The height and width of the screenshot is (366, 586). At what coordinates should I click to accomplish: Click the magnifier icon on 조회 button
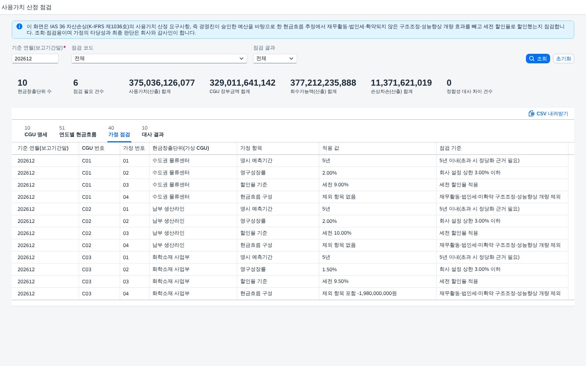(532, 59)
